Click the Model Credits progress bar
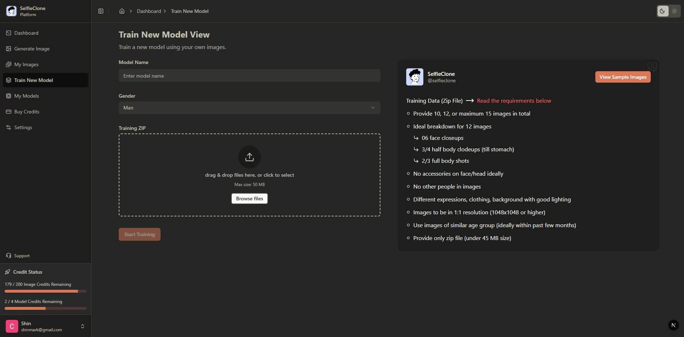This screenshot has width=684, height=337. (45, 308)
